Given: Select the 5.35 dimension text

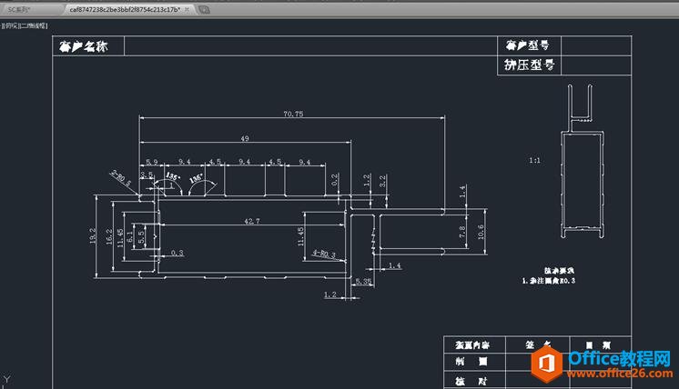Looking at the screenshot, I should [363, 282].
